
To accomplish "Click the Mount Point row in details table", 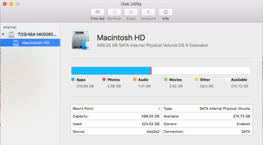I will [x=116, y=108].
